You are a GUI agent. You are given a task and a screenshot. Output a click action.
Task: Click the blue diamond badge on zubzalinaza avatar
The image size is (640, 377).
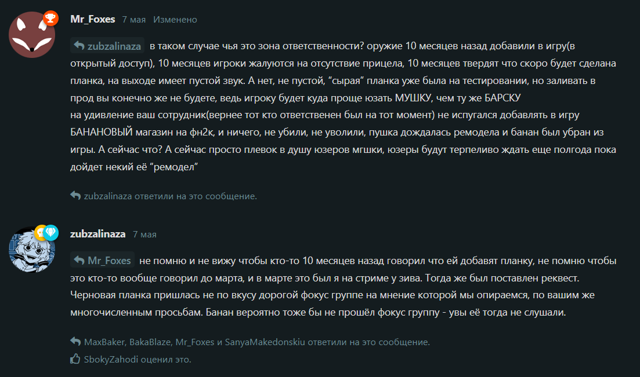[51, 232]
